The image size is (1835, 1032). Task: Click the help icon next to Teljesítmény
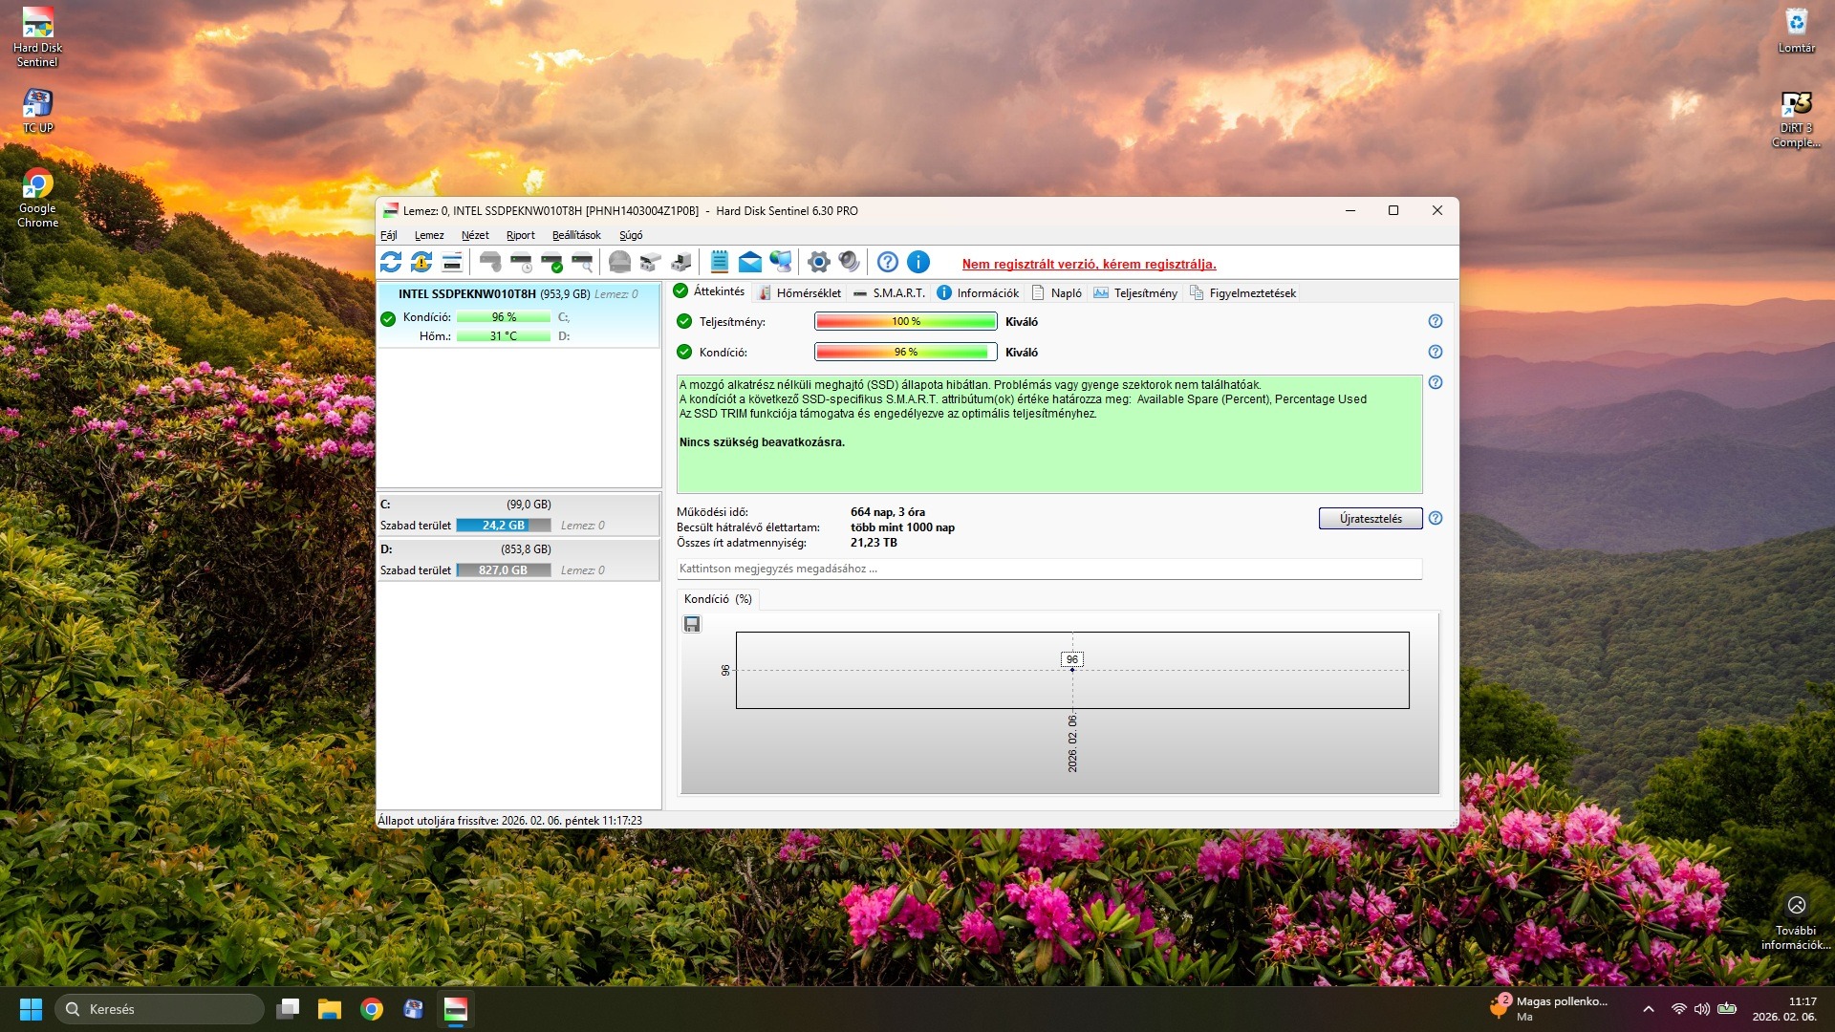(x=1435, y=322)
